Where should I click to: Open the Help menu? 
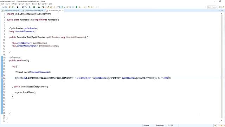tap(51, 4)
